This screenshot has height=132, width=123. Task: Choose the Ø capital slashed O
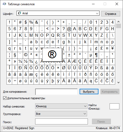[64, 68]
